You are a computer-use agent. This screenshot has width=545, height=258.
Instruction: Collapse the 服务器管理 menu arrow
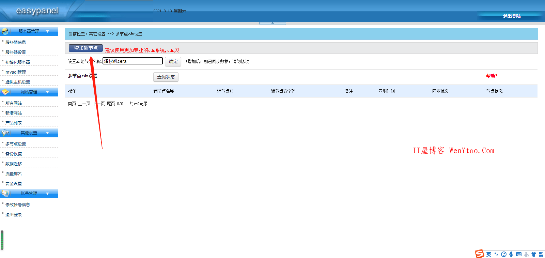47,31
